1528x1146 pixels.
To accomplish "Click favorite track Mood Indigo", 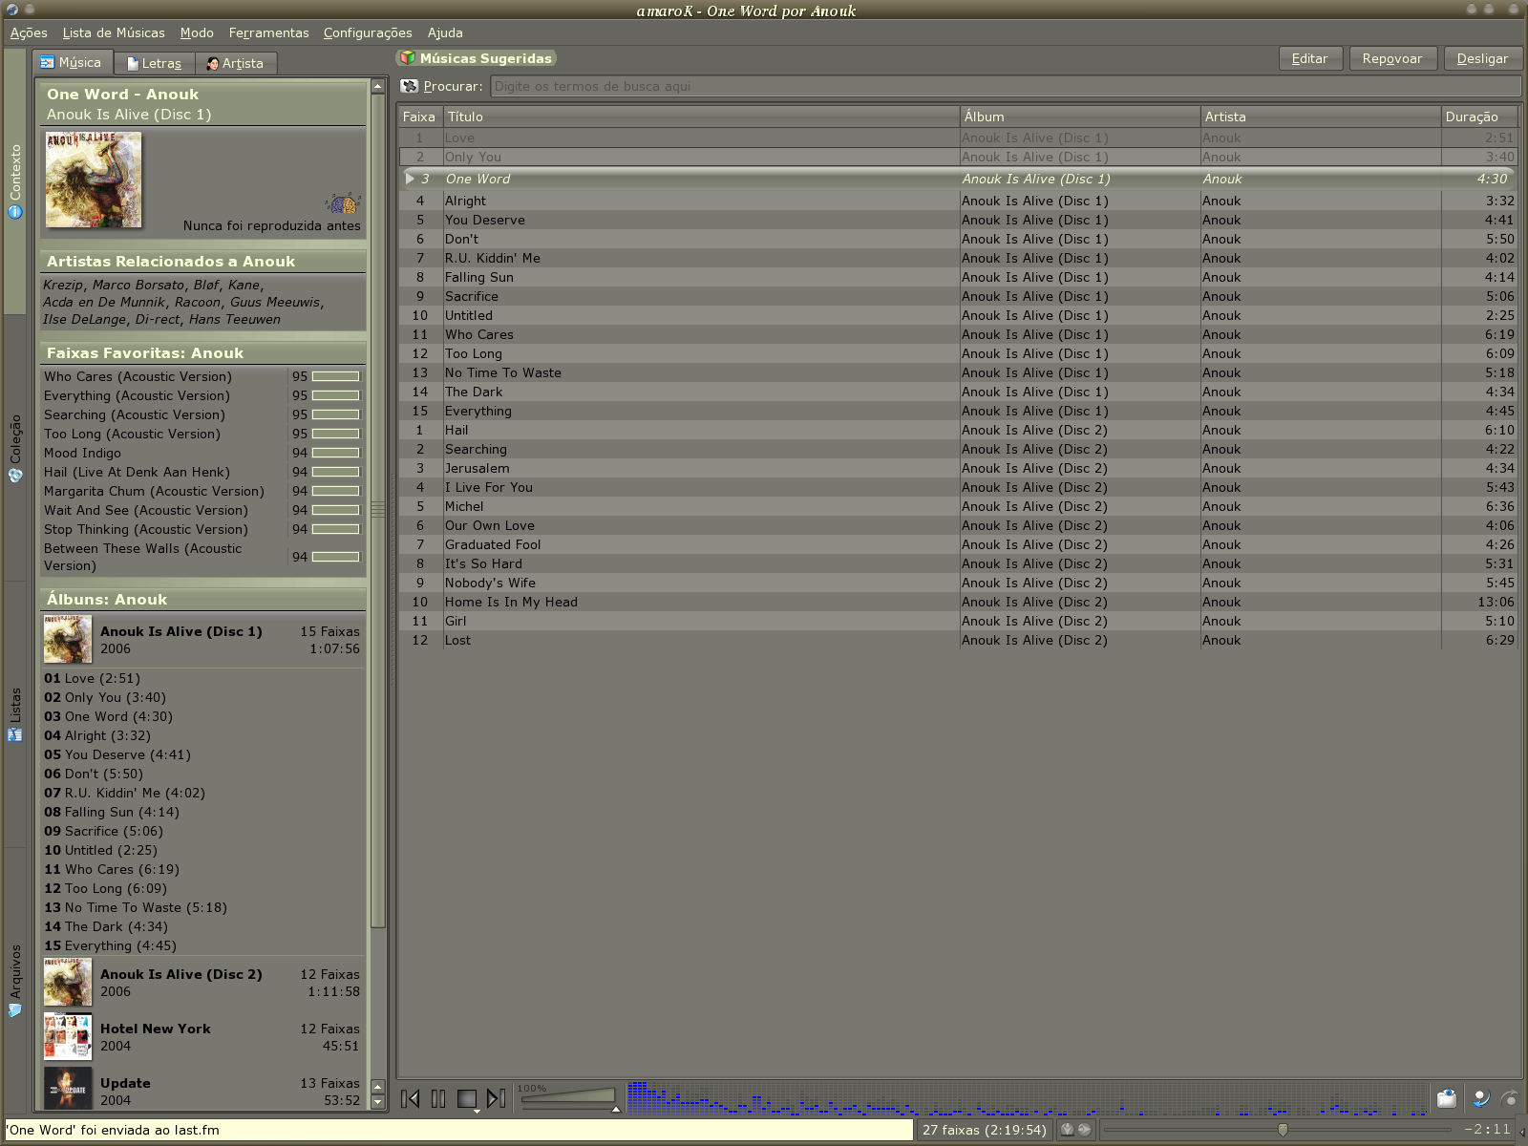I will pos(82,453).
